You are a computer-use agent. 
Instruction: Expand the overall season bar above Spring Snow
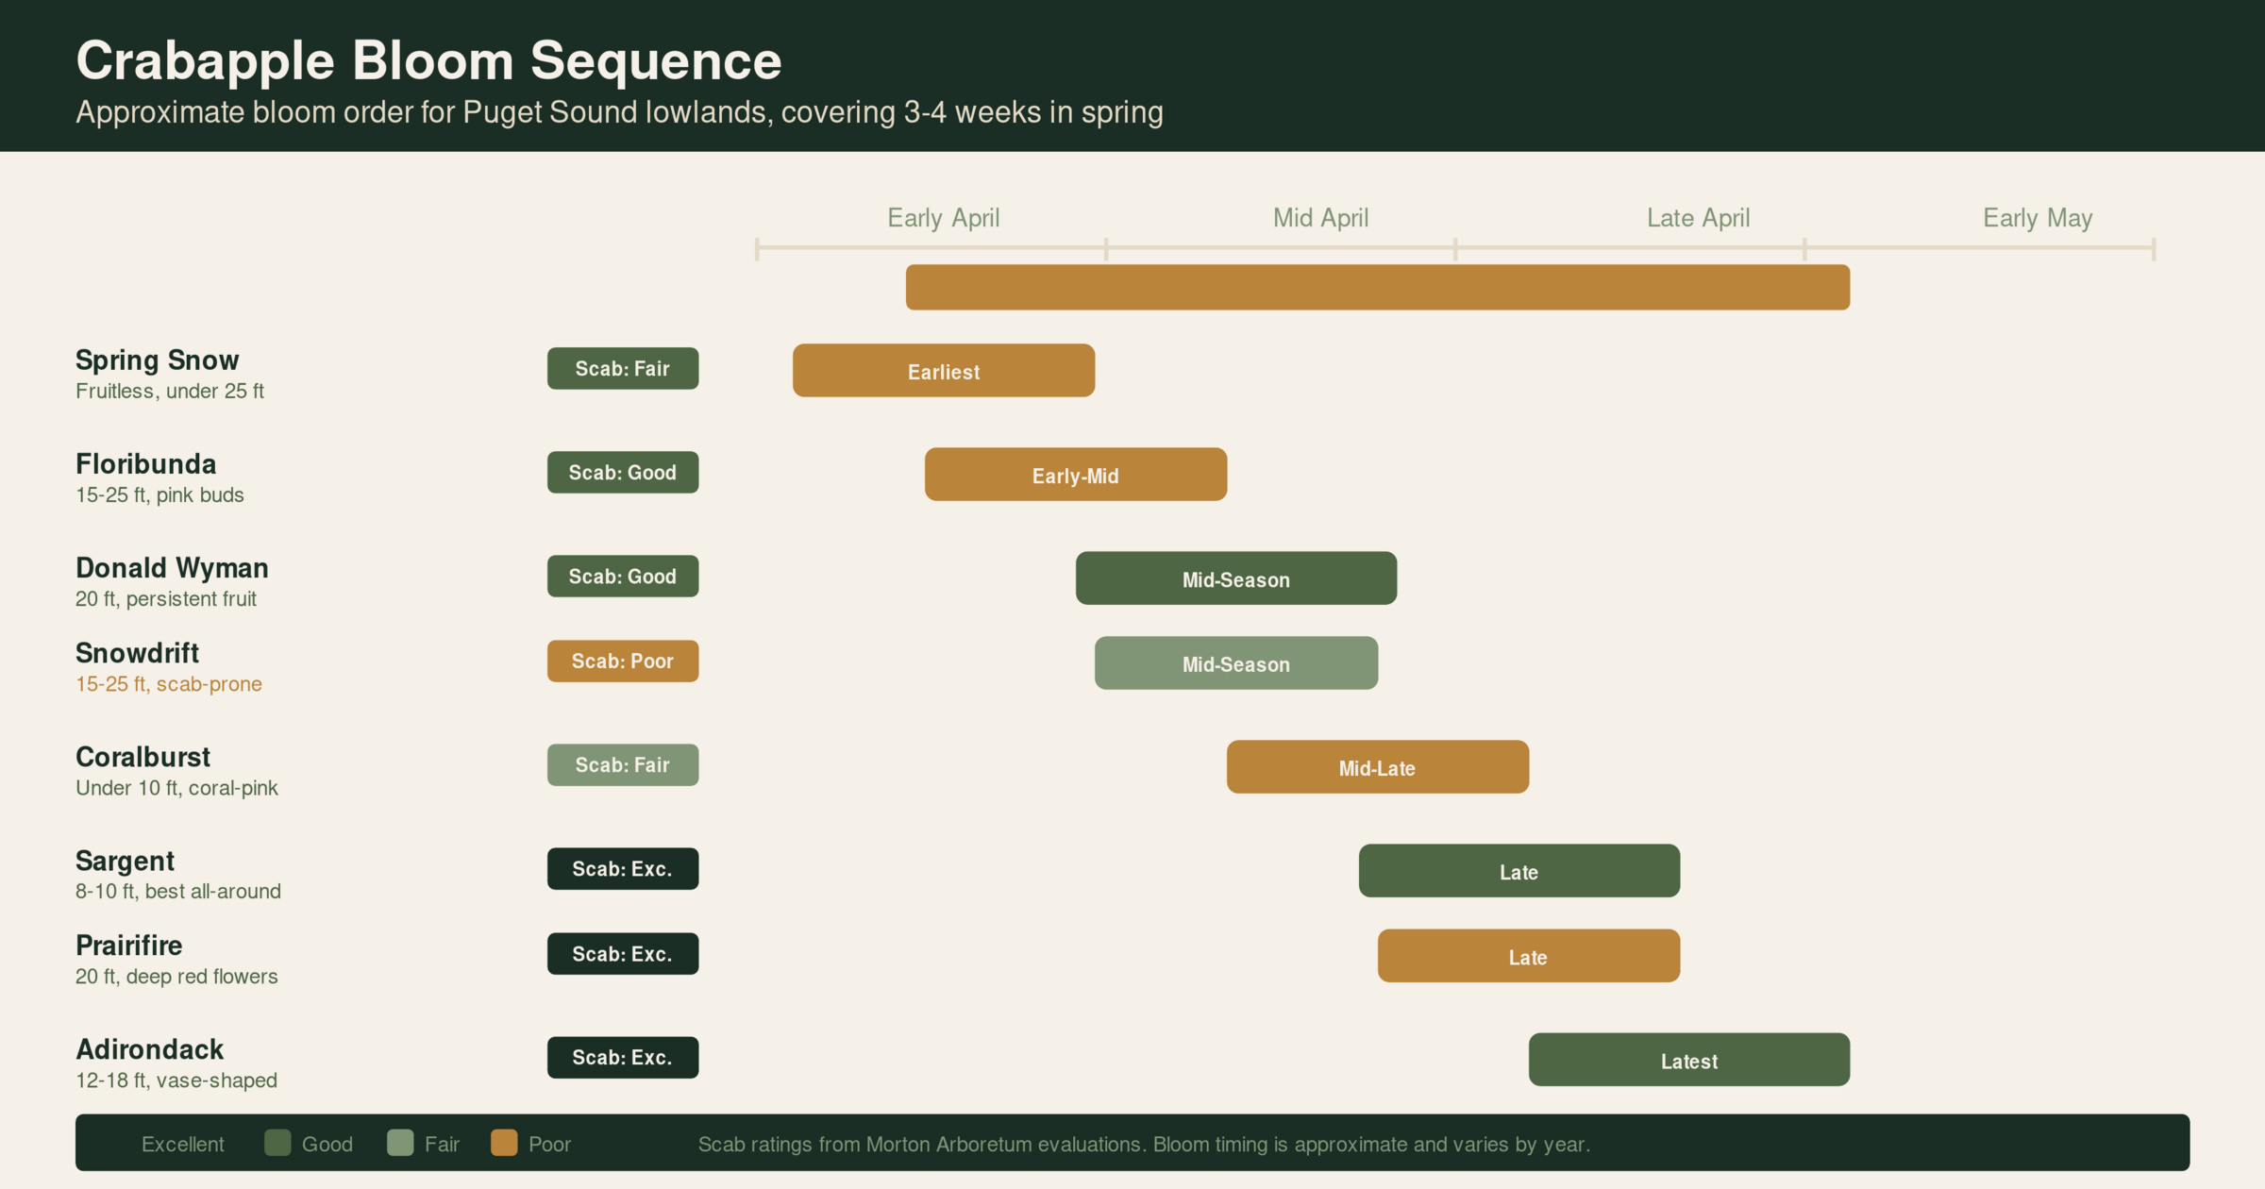(1378, 287)
